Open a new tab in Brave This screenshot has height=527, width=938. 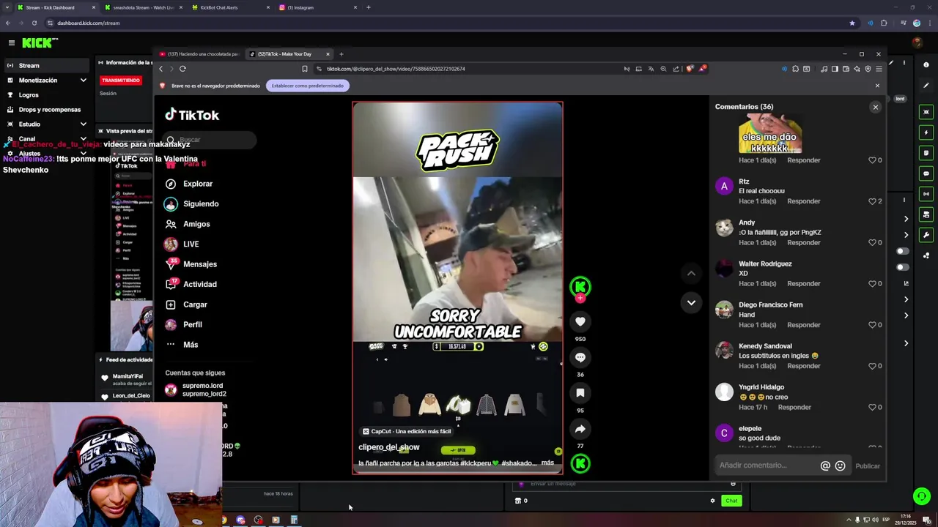341,54
